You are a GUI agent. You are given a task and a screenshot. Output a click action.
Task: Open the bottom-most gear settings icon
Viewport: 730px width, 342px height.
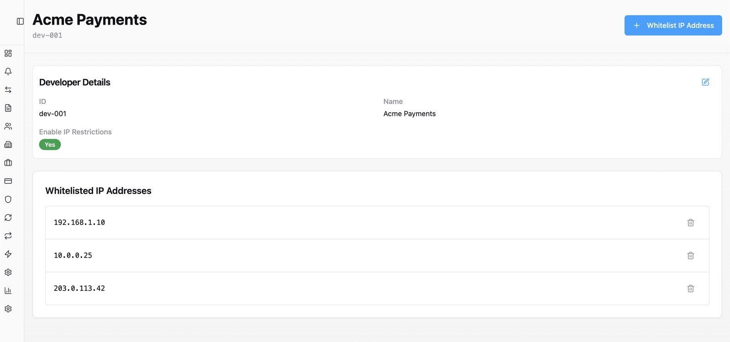tap(8, 309)
